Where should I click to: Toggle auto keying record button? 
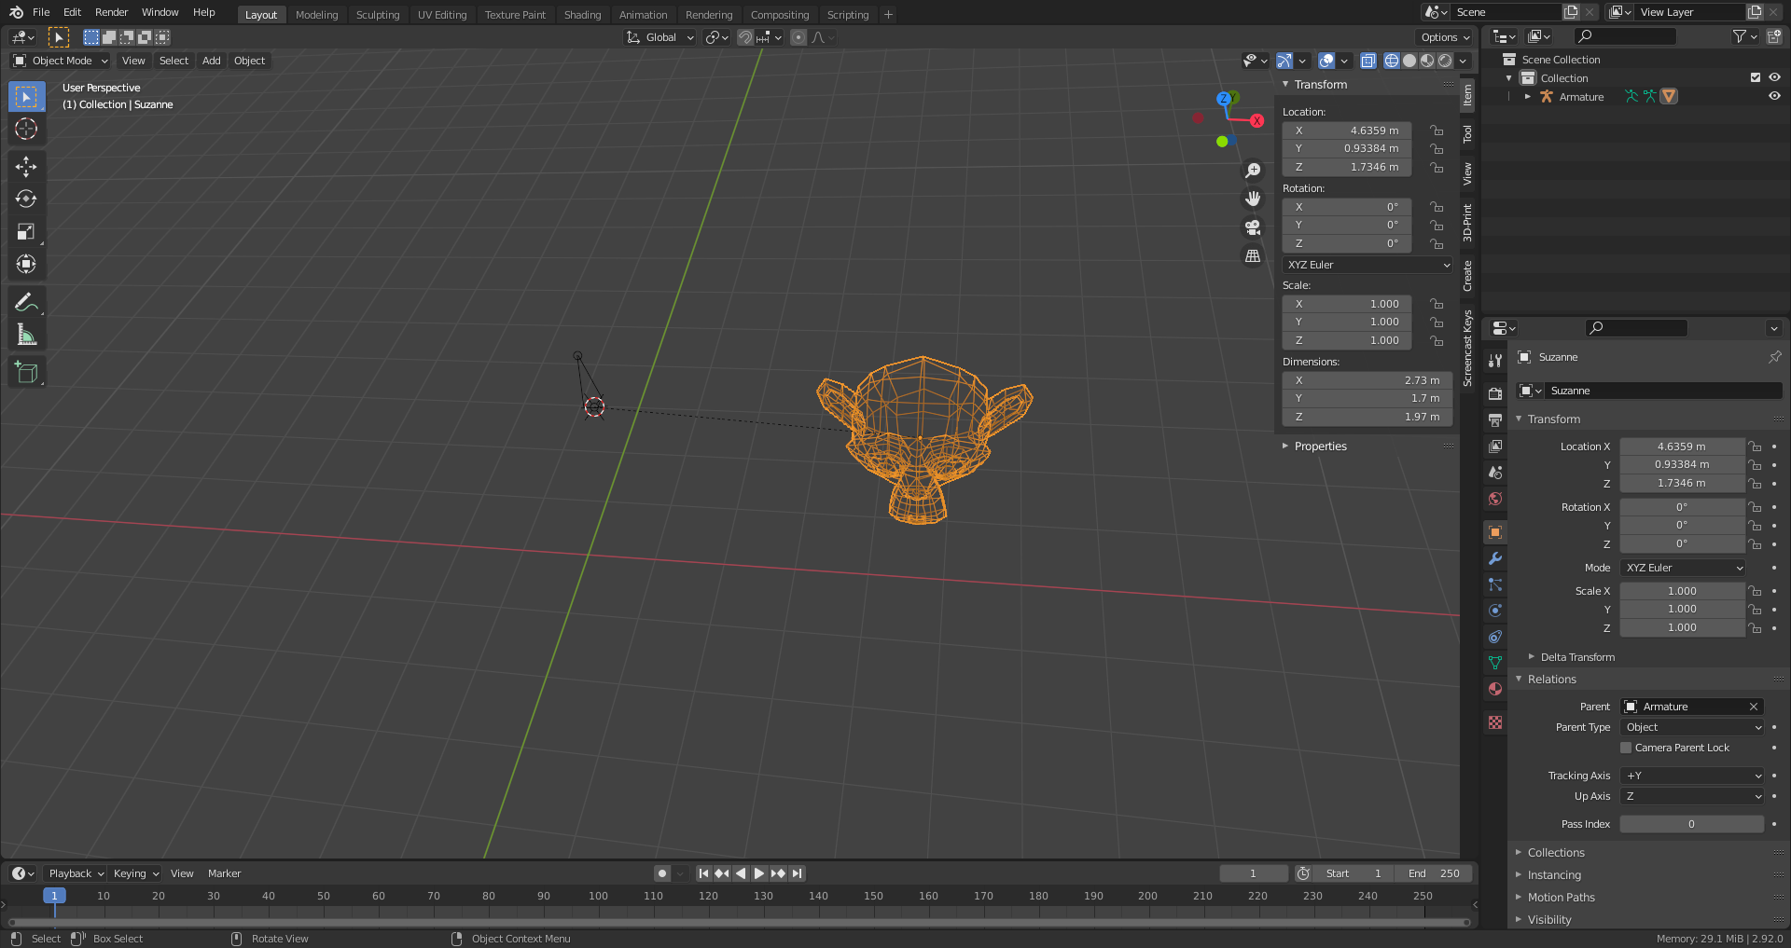click(662, 873)
